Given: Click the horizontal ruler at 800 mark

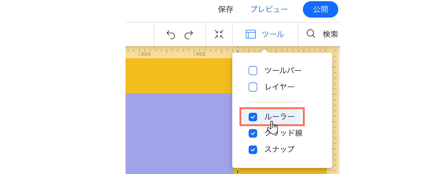Looking at the screenshot, I should (146, 54).
